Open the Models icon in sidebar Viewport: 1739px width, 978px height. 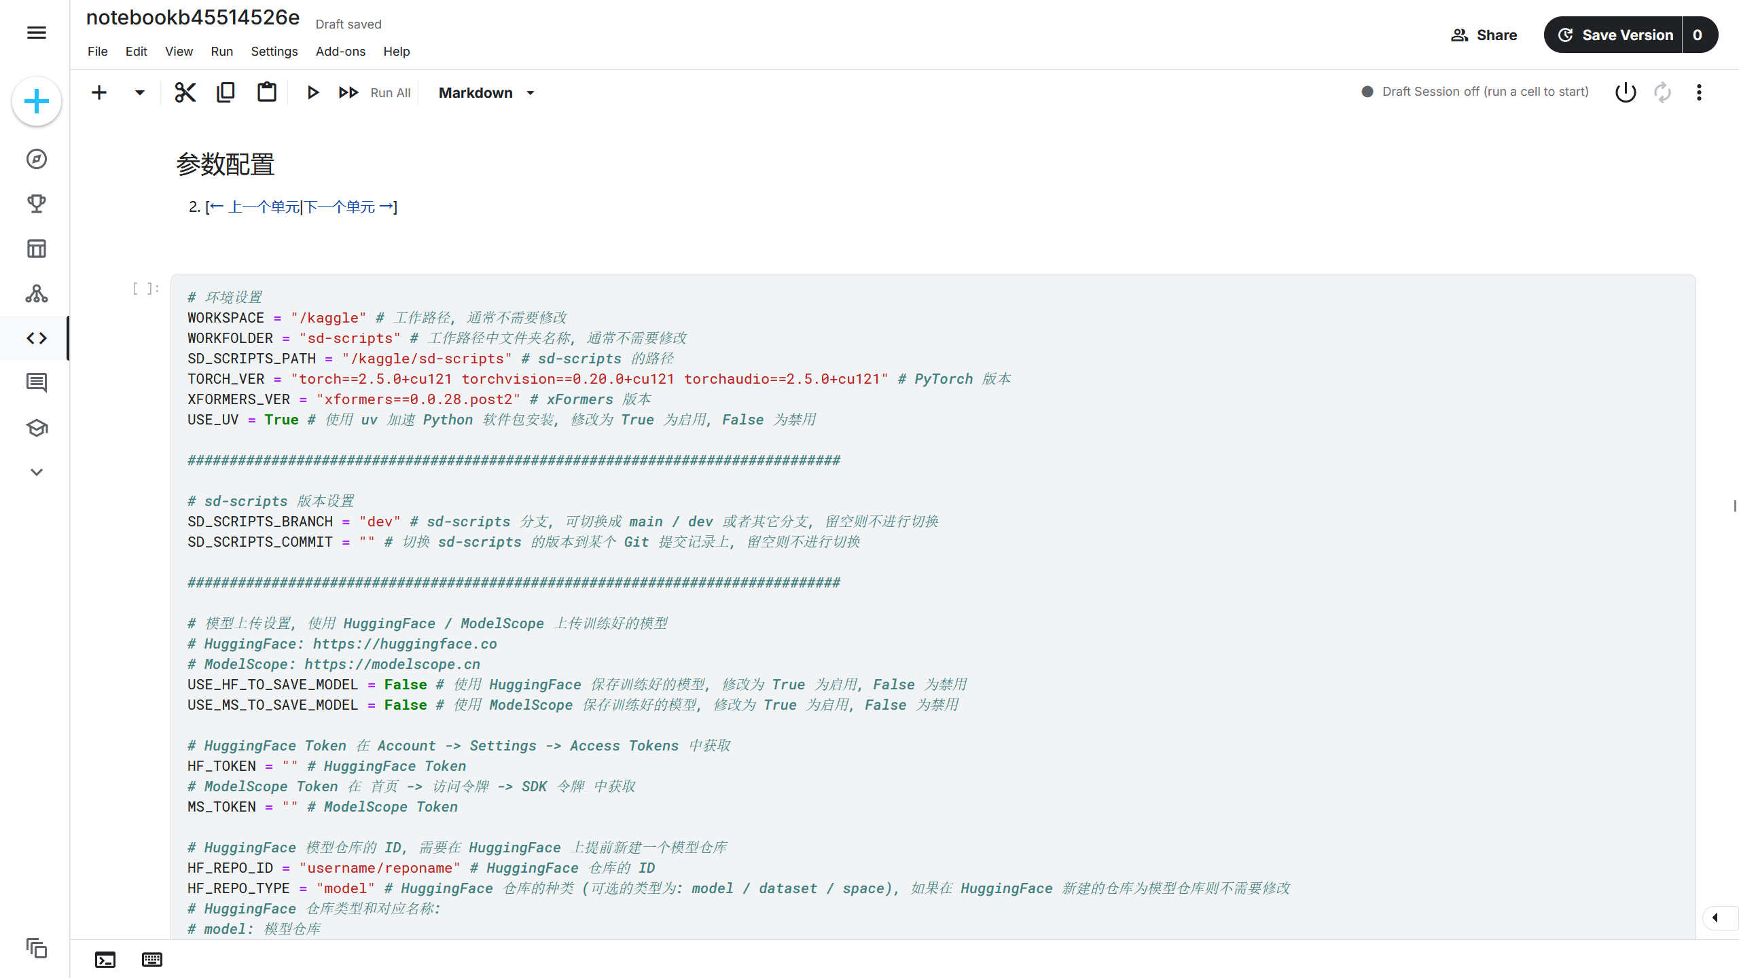click(x=37, y=293)
